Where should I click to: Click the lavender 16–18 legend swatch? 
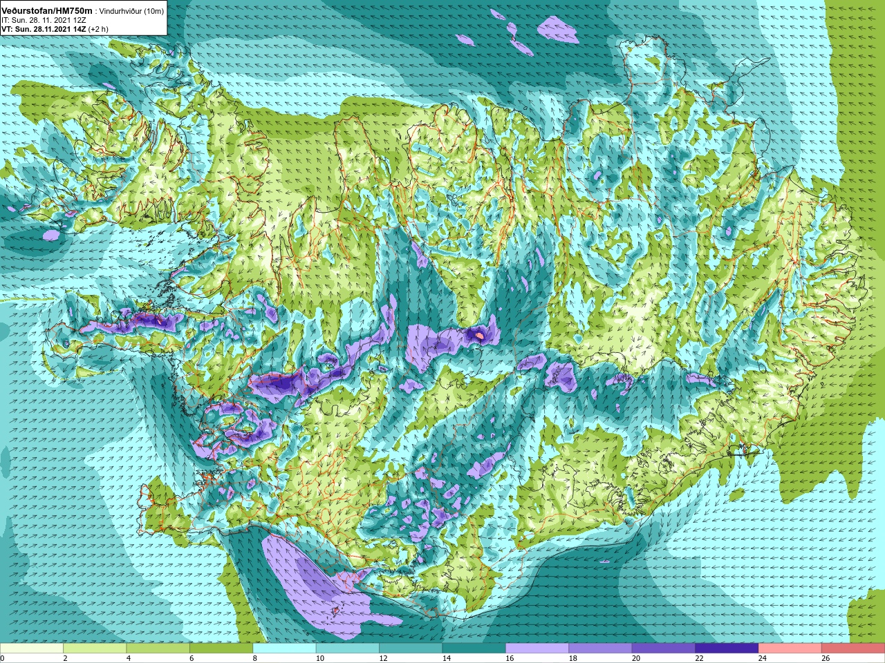coord(537,648)
